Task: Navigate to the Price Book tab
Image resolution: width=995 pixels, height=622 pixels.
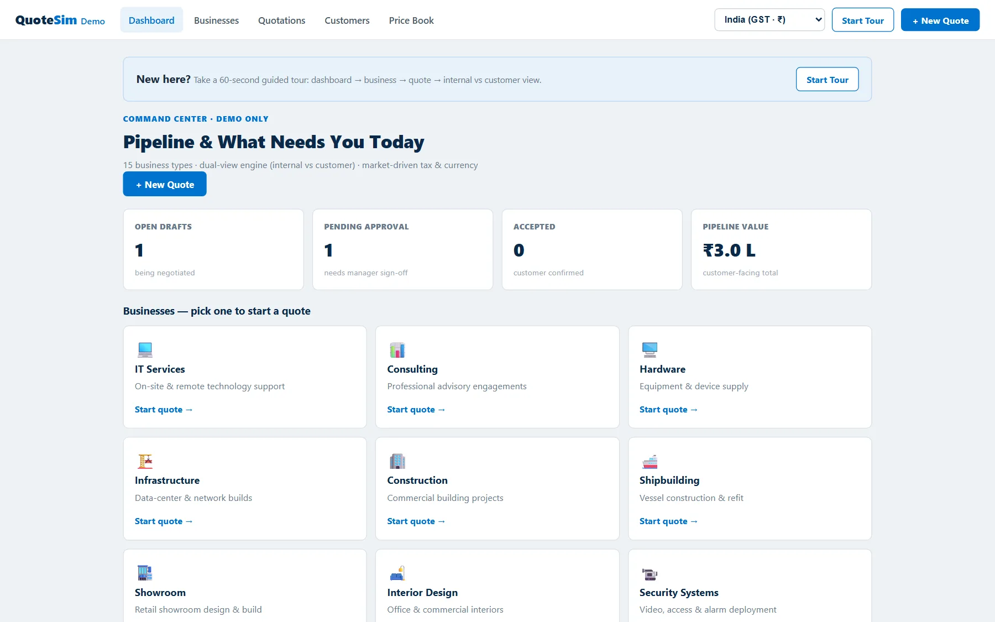Action: click(411, 20)
